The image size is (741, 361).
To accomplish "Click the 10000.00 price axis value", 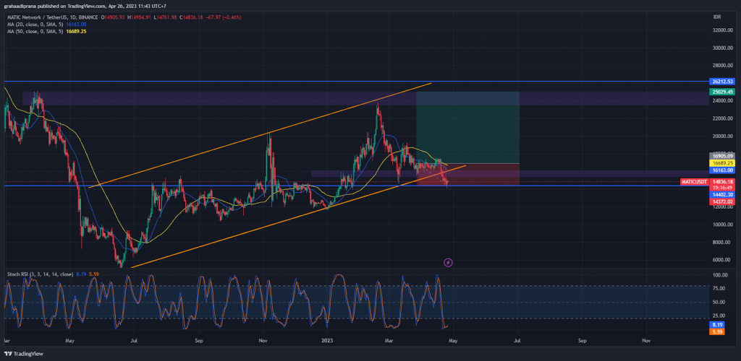I will 723,225.
